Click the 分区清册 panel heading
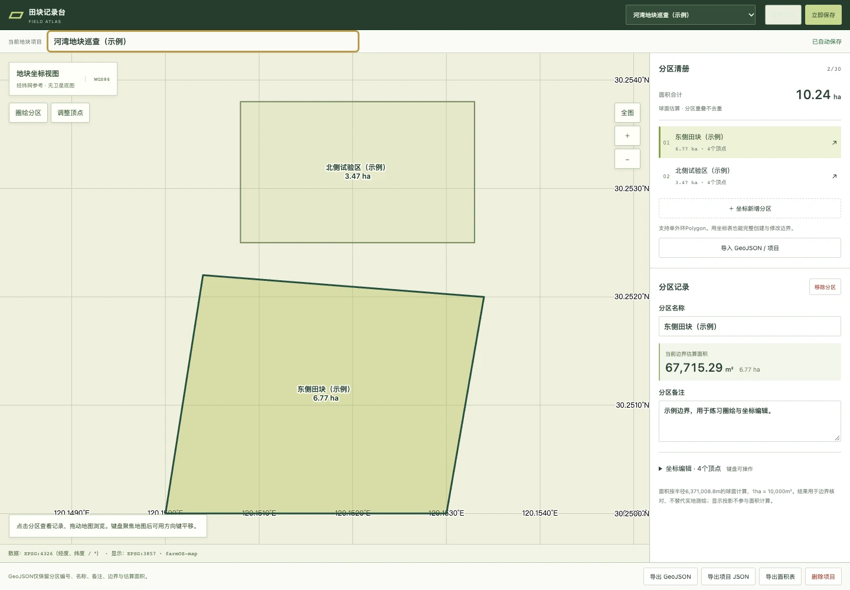850x590 pixels. pos(674,69)
